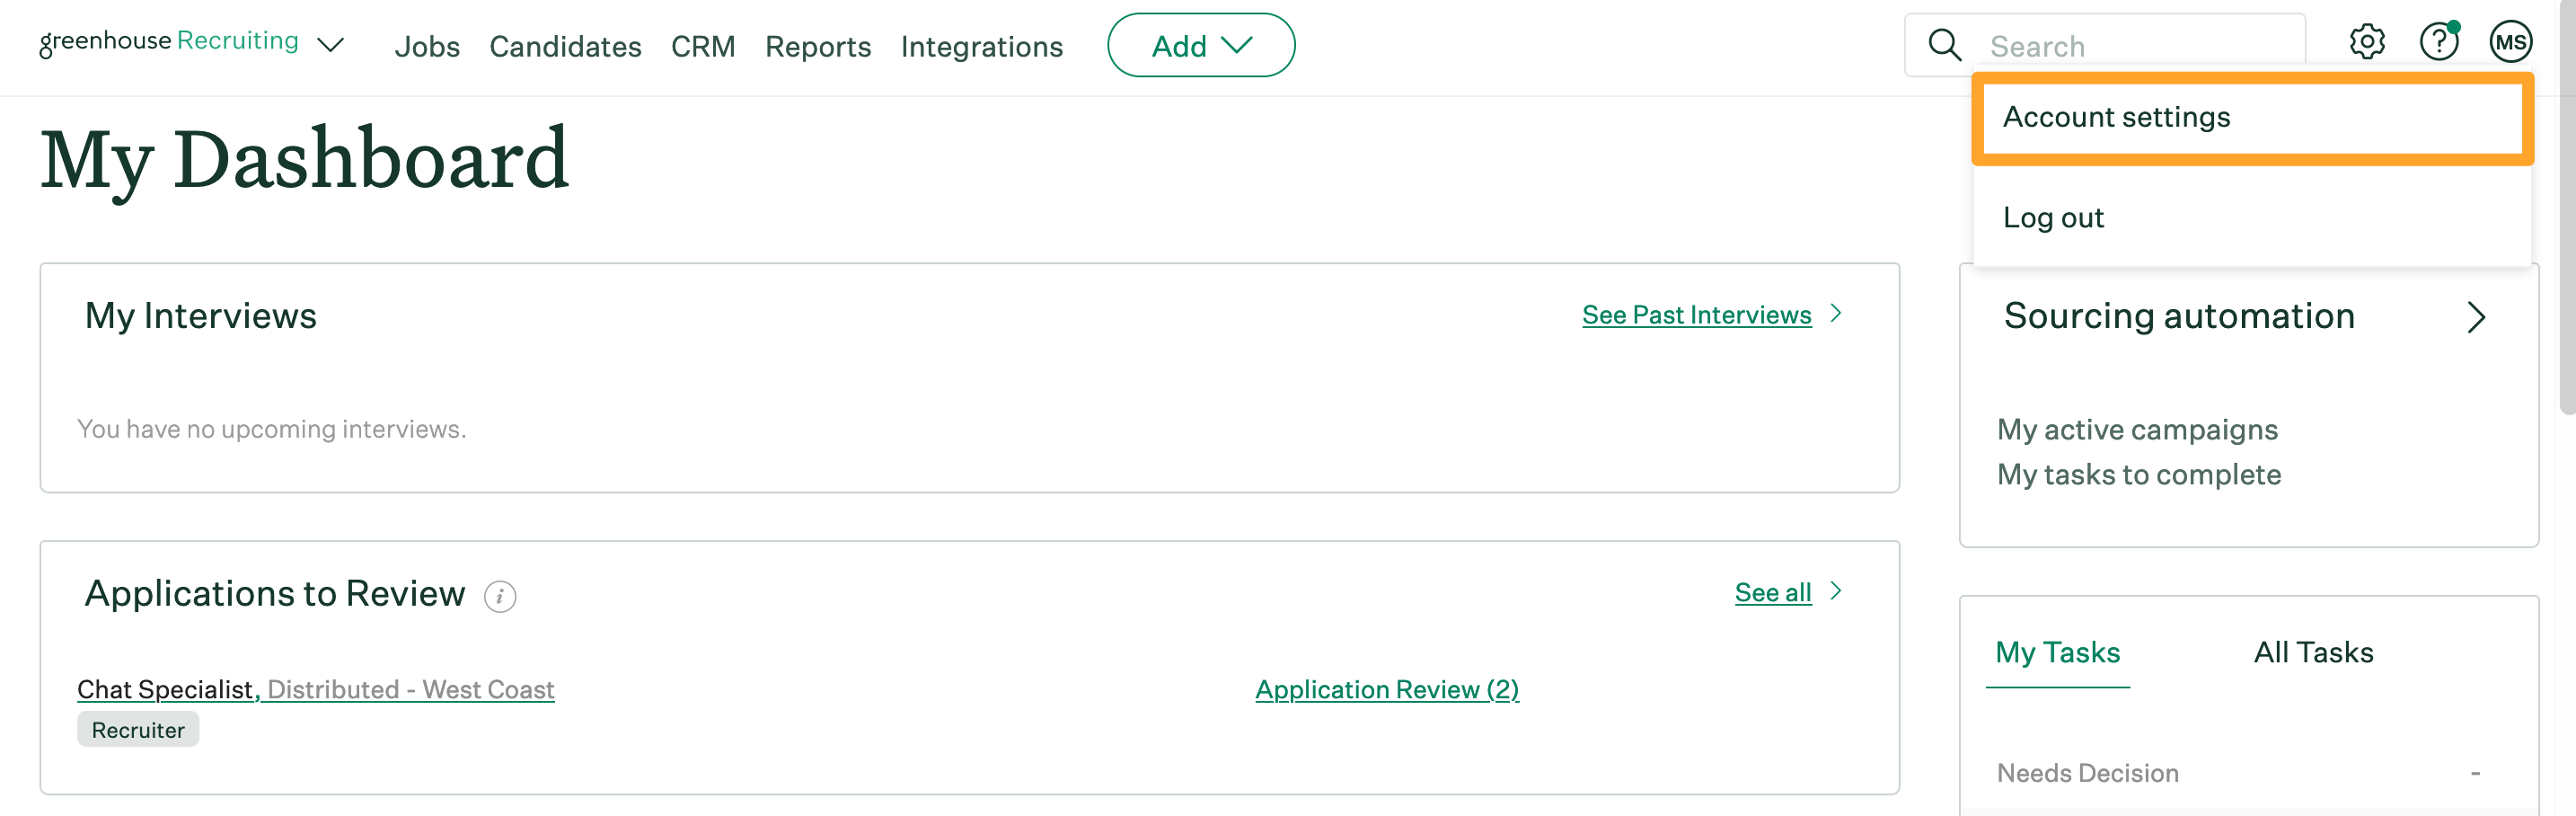Click the chevron next to See Past Interviews
Viewport: 2576px width, 816px height.
[x=1837, y=313]
